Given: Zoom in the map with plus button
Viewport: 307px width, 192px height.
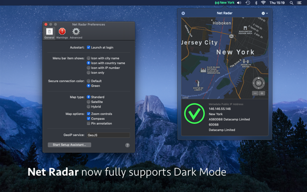Looking at the screenshot, I should [x=262, y=93].
